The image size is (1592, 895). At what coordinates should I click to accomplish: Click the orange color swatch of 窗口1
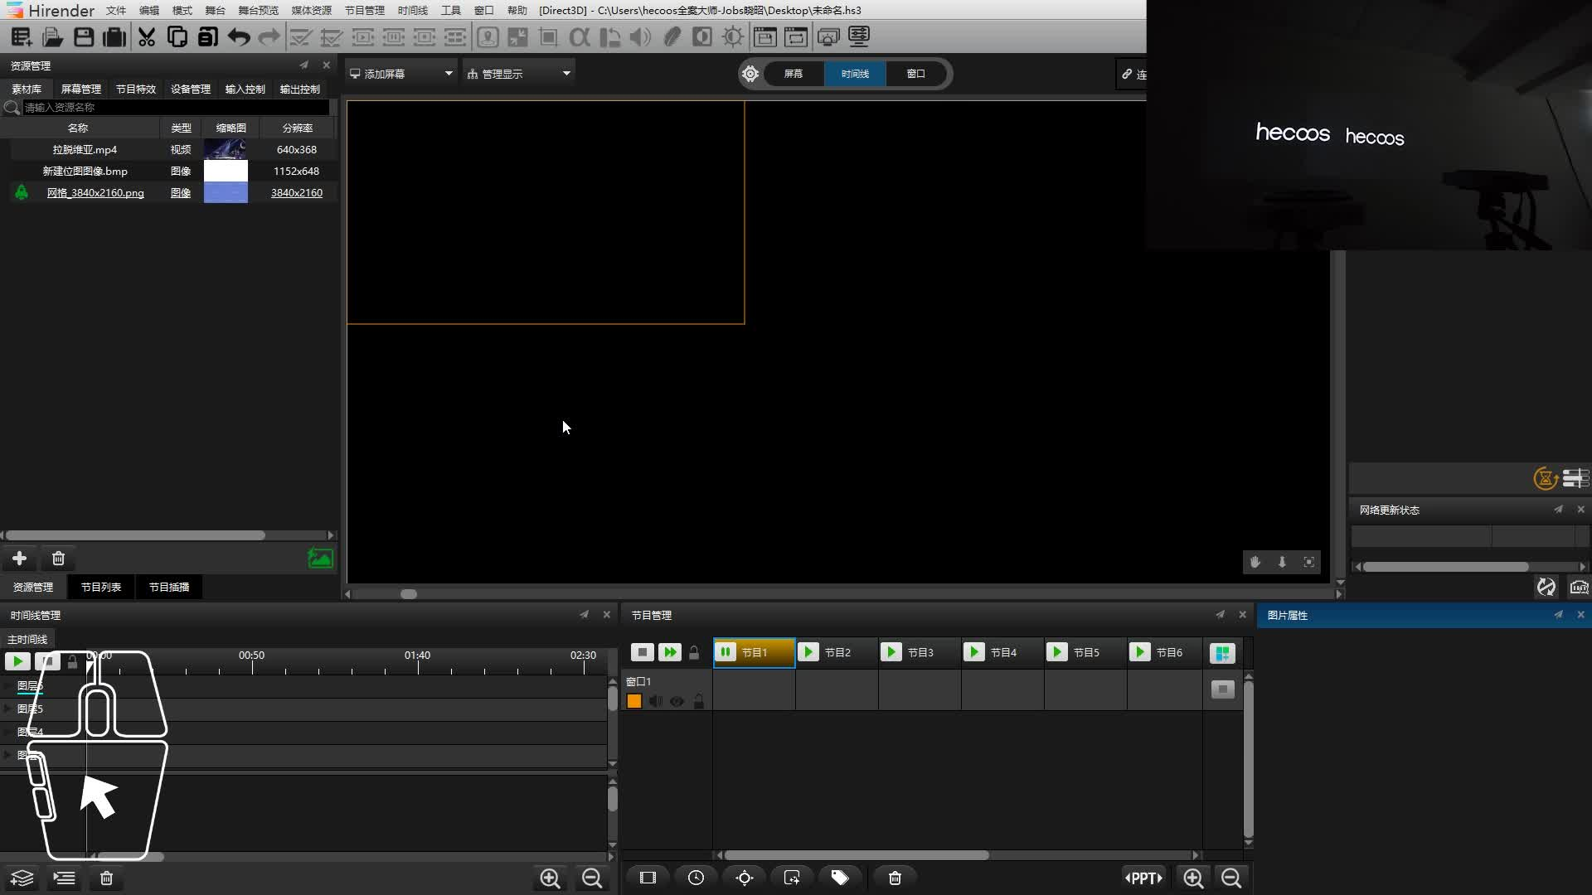(634, 702)
